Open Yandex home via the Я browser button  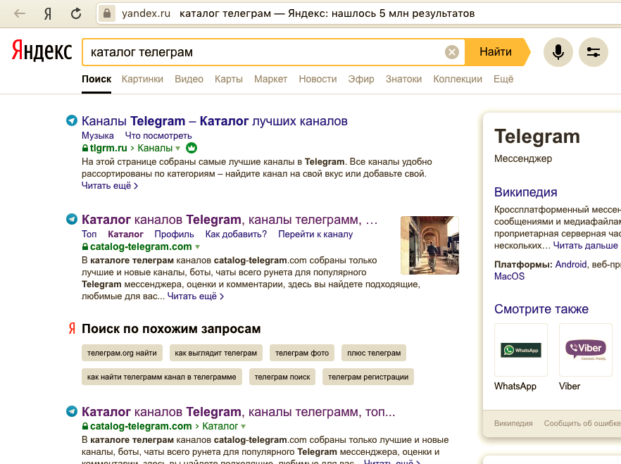coord(48,14)
